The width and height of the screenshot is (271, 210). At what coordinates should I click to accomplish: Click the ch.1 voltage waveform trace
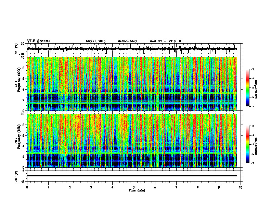pyautogui.click(x=132, y=49)
